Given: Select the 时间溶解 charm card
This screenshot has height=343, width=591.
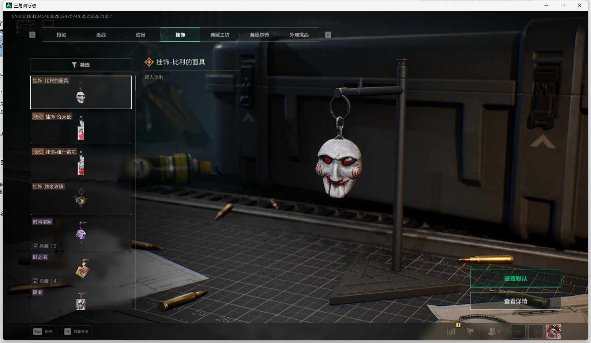Looking at the screenshot, I should coord(81,233).
